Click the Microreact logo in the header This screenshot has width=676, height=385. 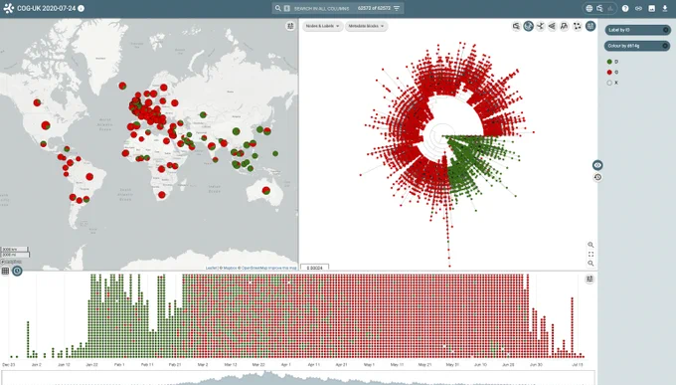coord(8,8)
